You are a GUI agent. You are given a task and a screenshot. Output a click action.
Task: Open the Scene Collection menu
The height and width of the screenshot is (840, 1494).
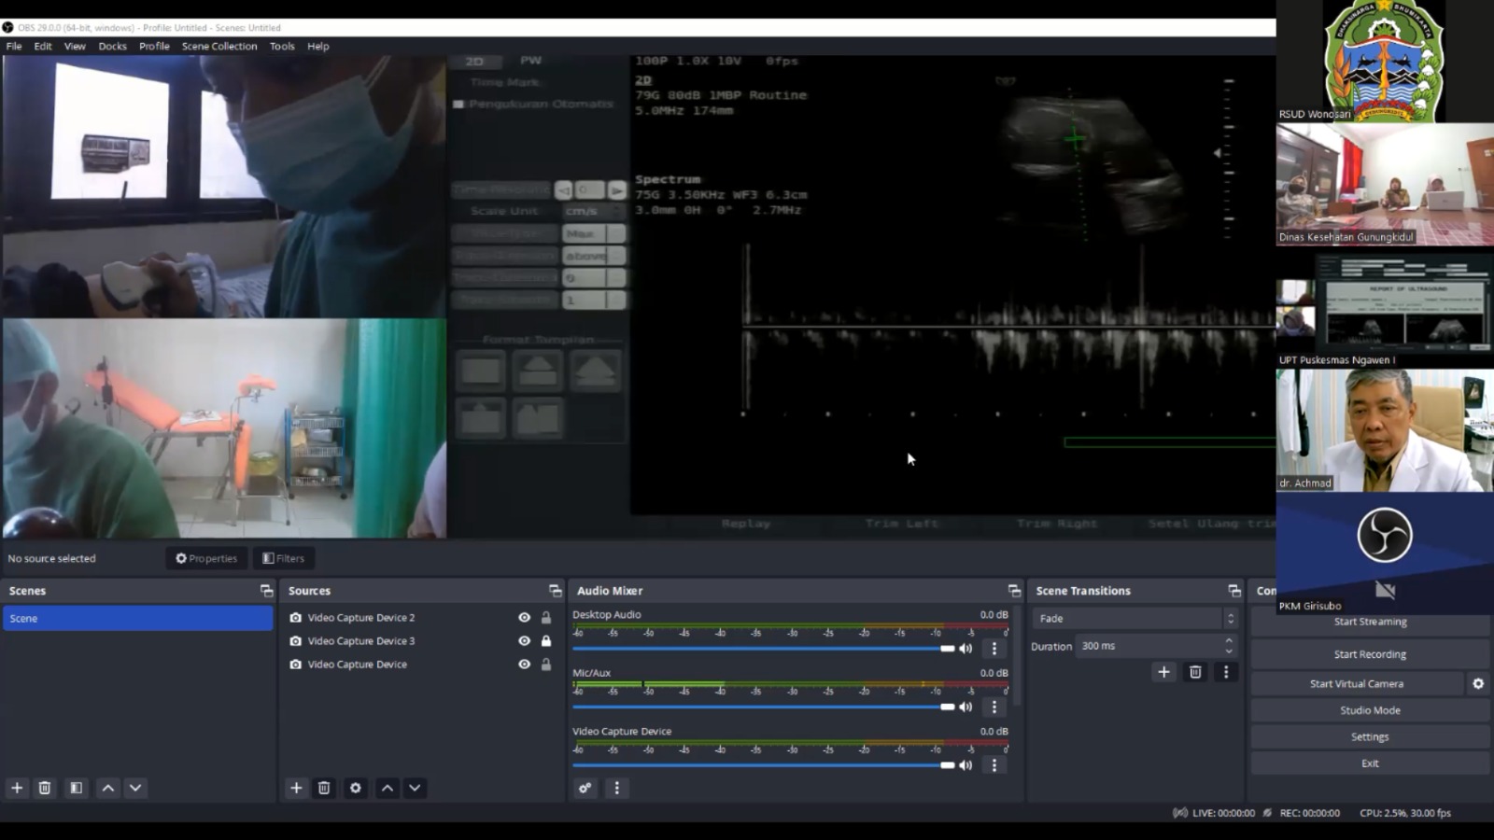pyautogui.click(x=219, y=46)
